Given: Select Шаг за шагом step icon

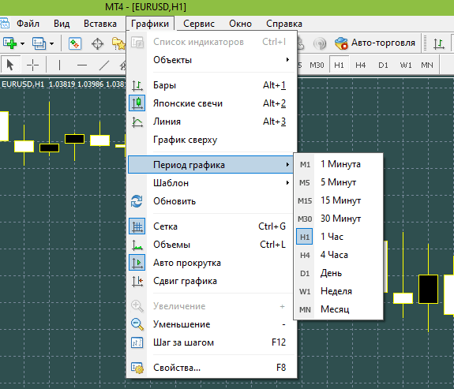Looking at the screenshot, I should [137, 342].
